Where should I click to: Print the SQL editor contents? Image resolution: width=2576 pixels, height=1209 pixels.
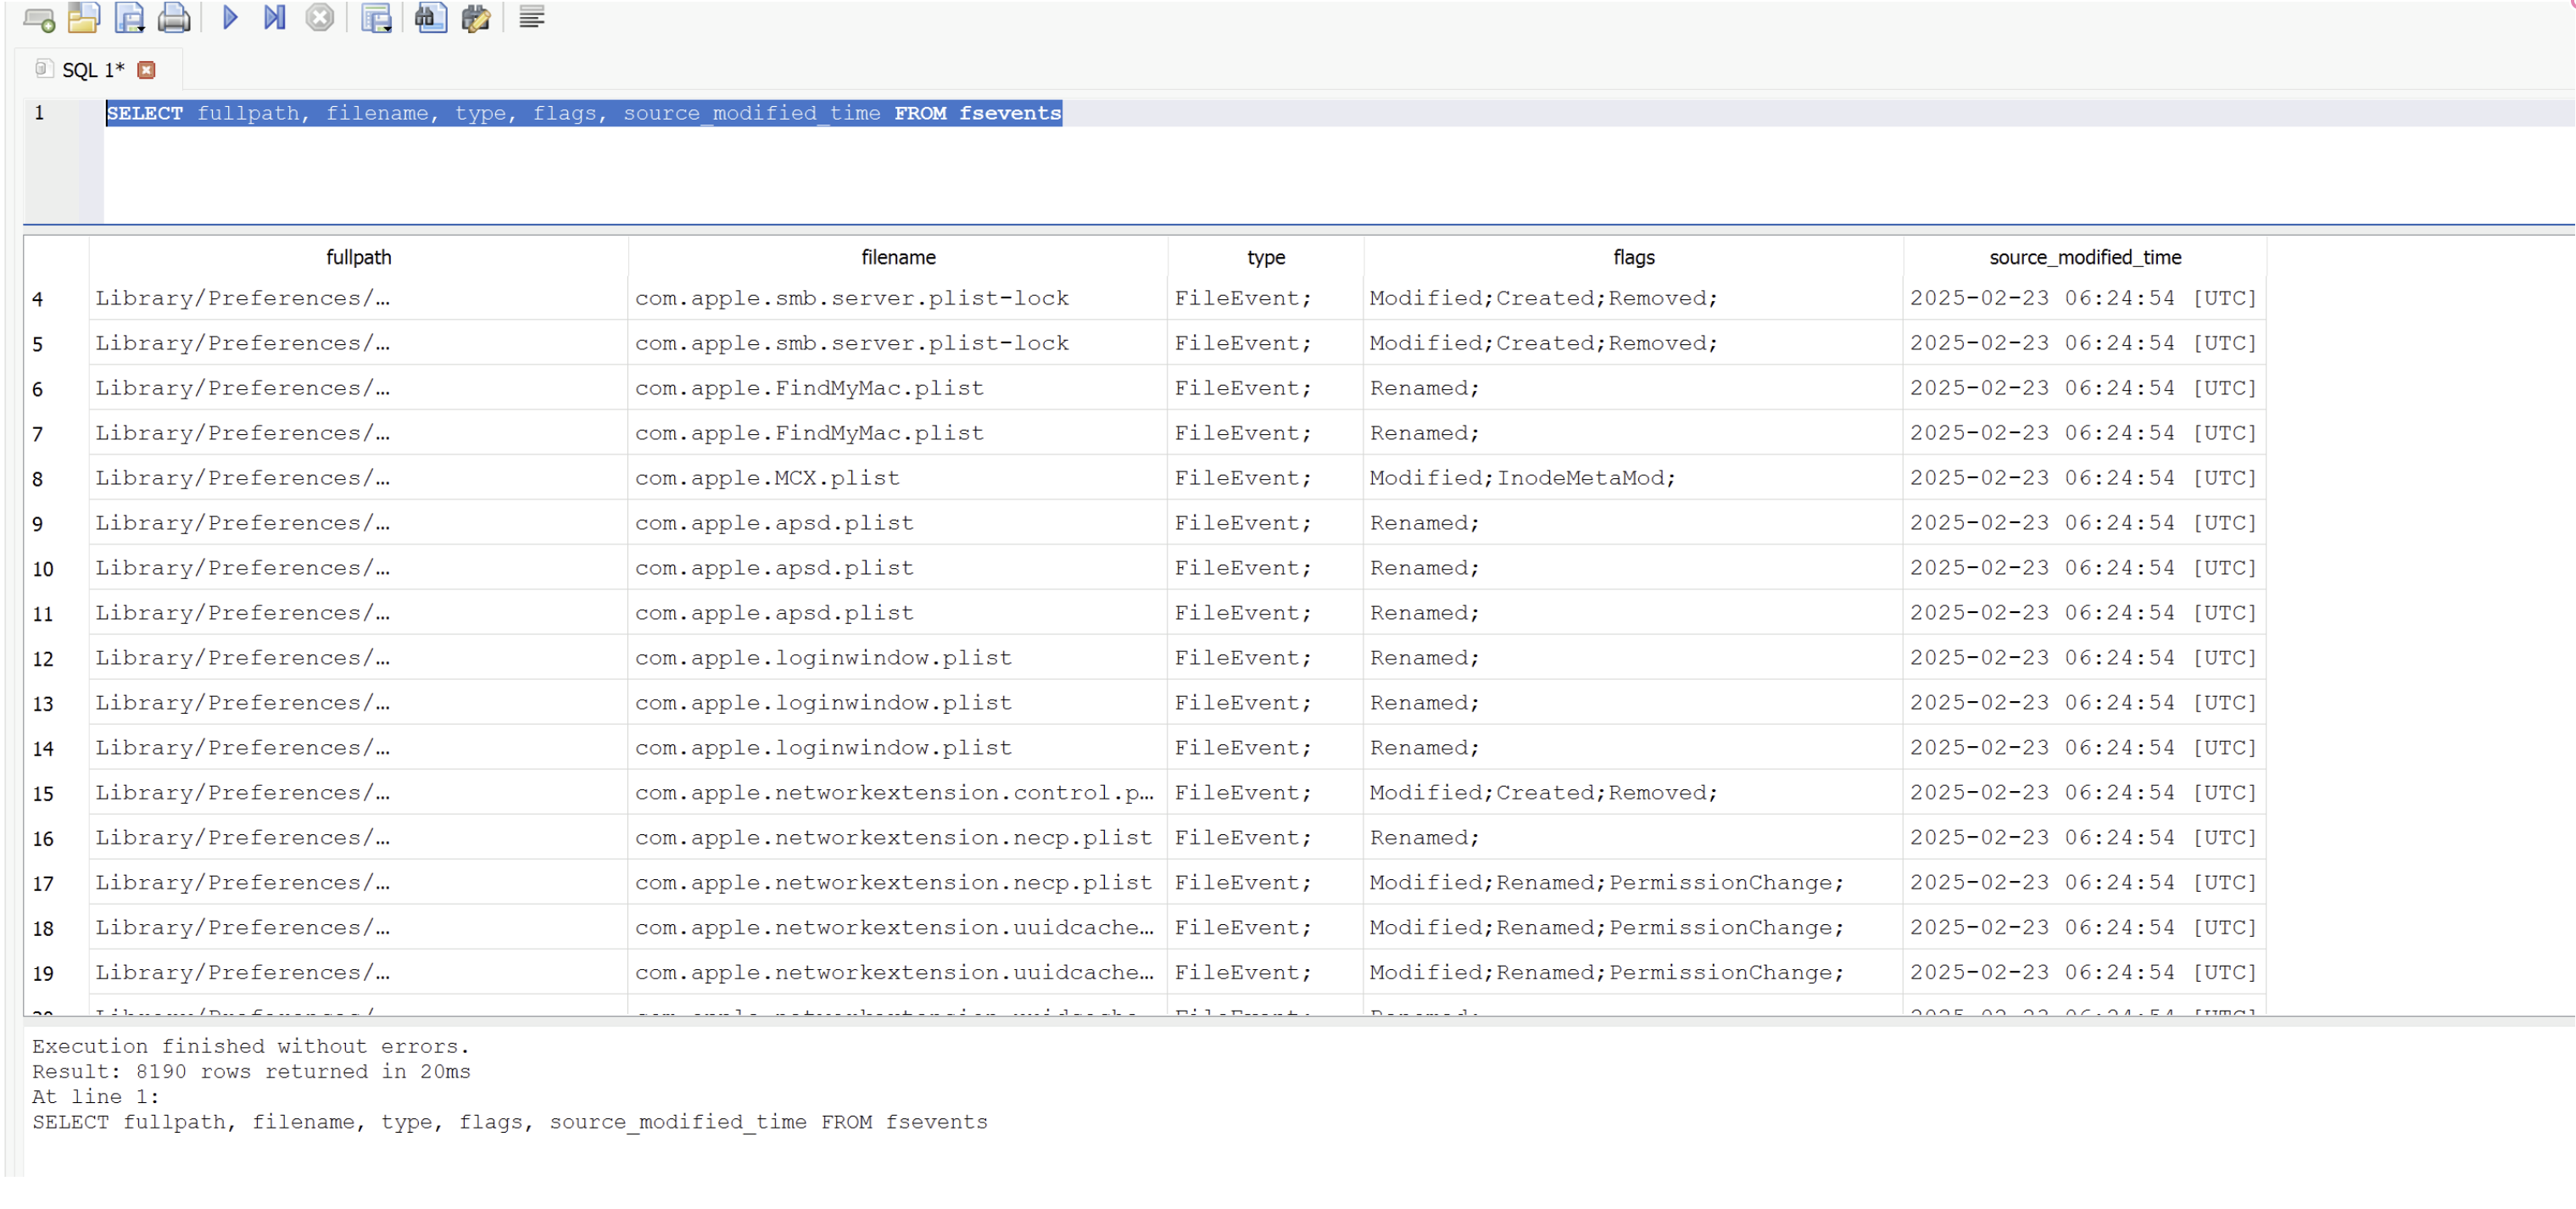(x=174, y=18)
